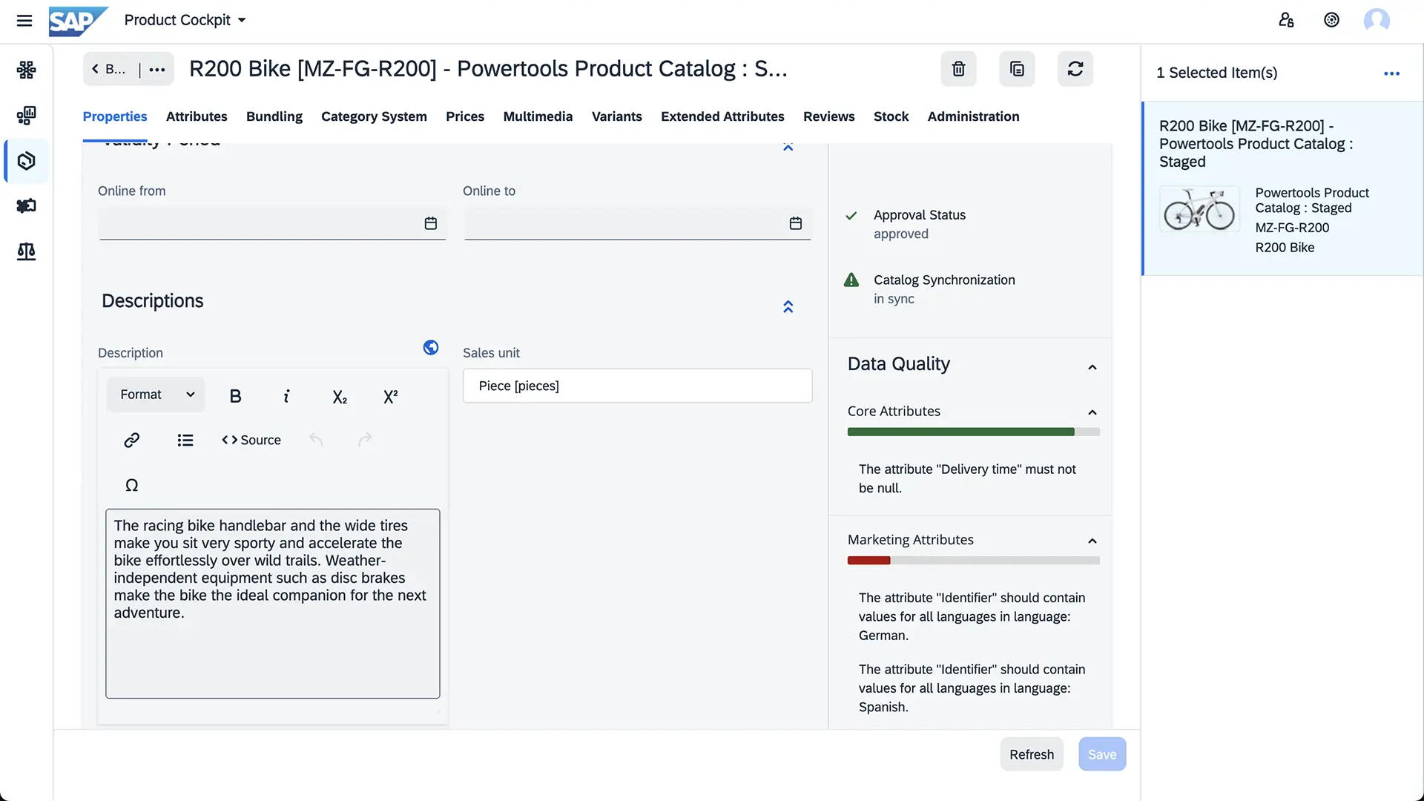Apply superscript formatting
Screen dimensions: 1424x801
click(x=391, y=396)
